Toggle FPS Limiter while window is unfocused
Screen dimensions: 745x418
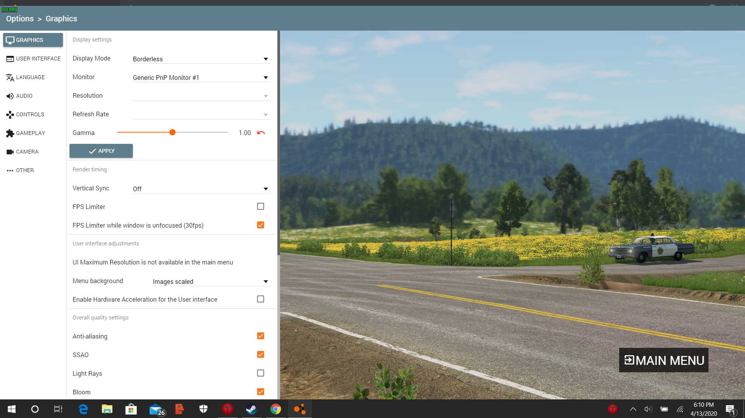click(261, 225)
